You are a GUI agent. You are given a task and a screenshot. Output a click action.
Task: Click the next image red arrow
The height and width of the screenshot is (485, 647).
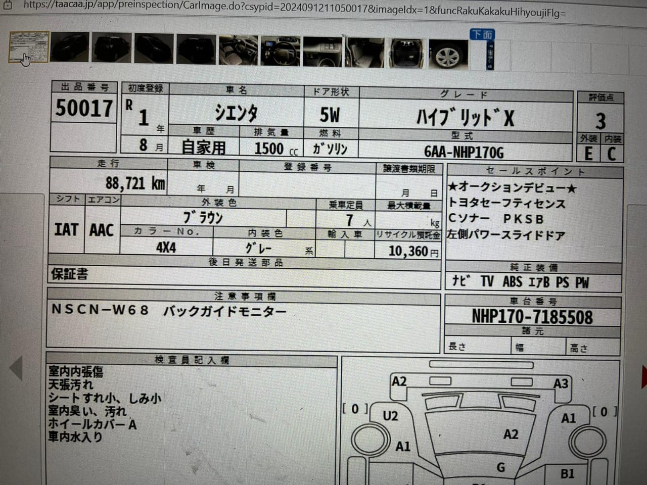point(644,376)
